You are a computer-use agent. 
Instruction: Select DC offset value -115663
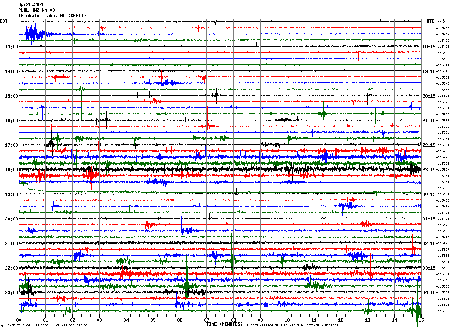tap(443, 157)
